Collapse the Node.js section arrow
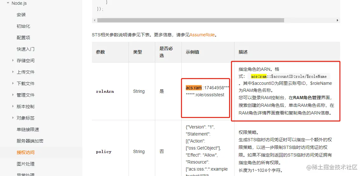Viewport: 363px width, 176px height. [8, 3]
